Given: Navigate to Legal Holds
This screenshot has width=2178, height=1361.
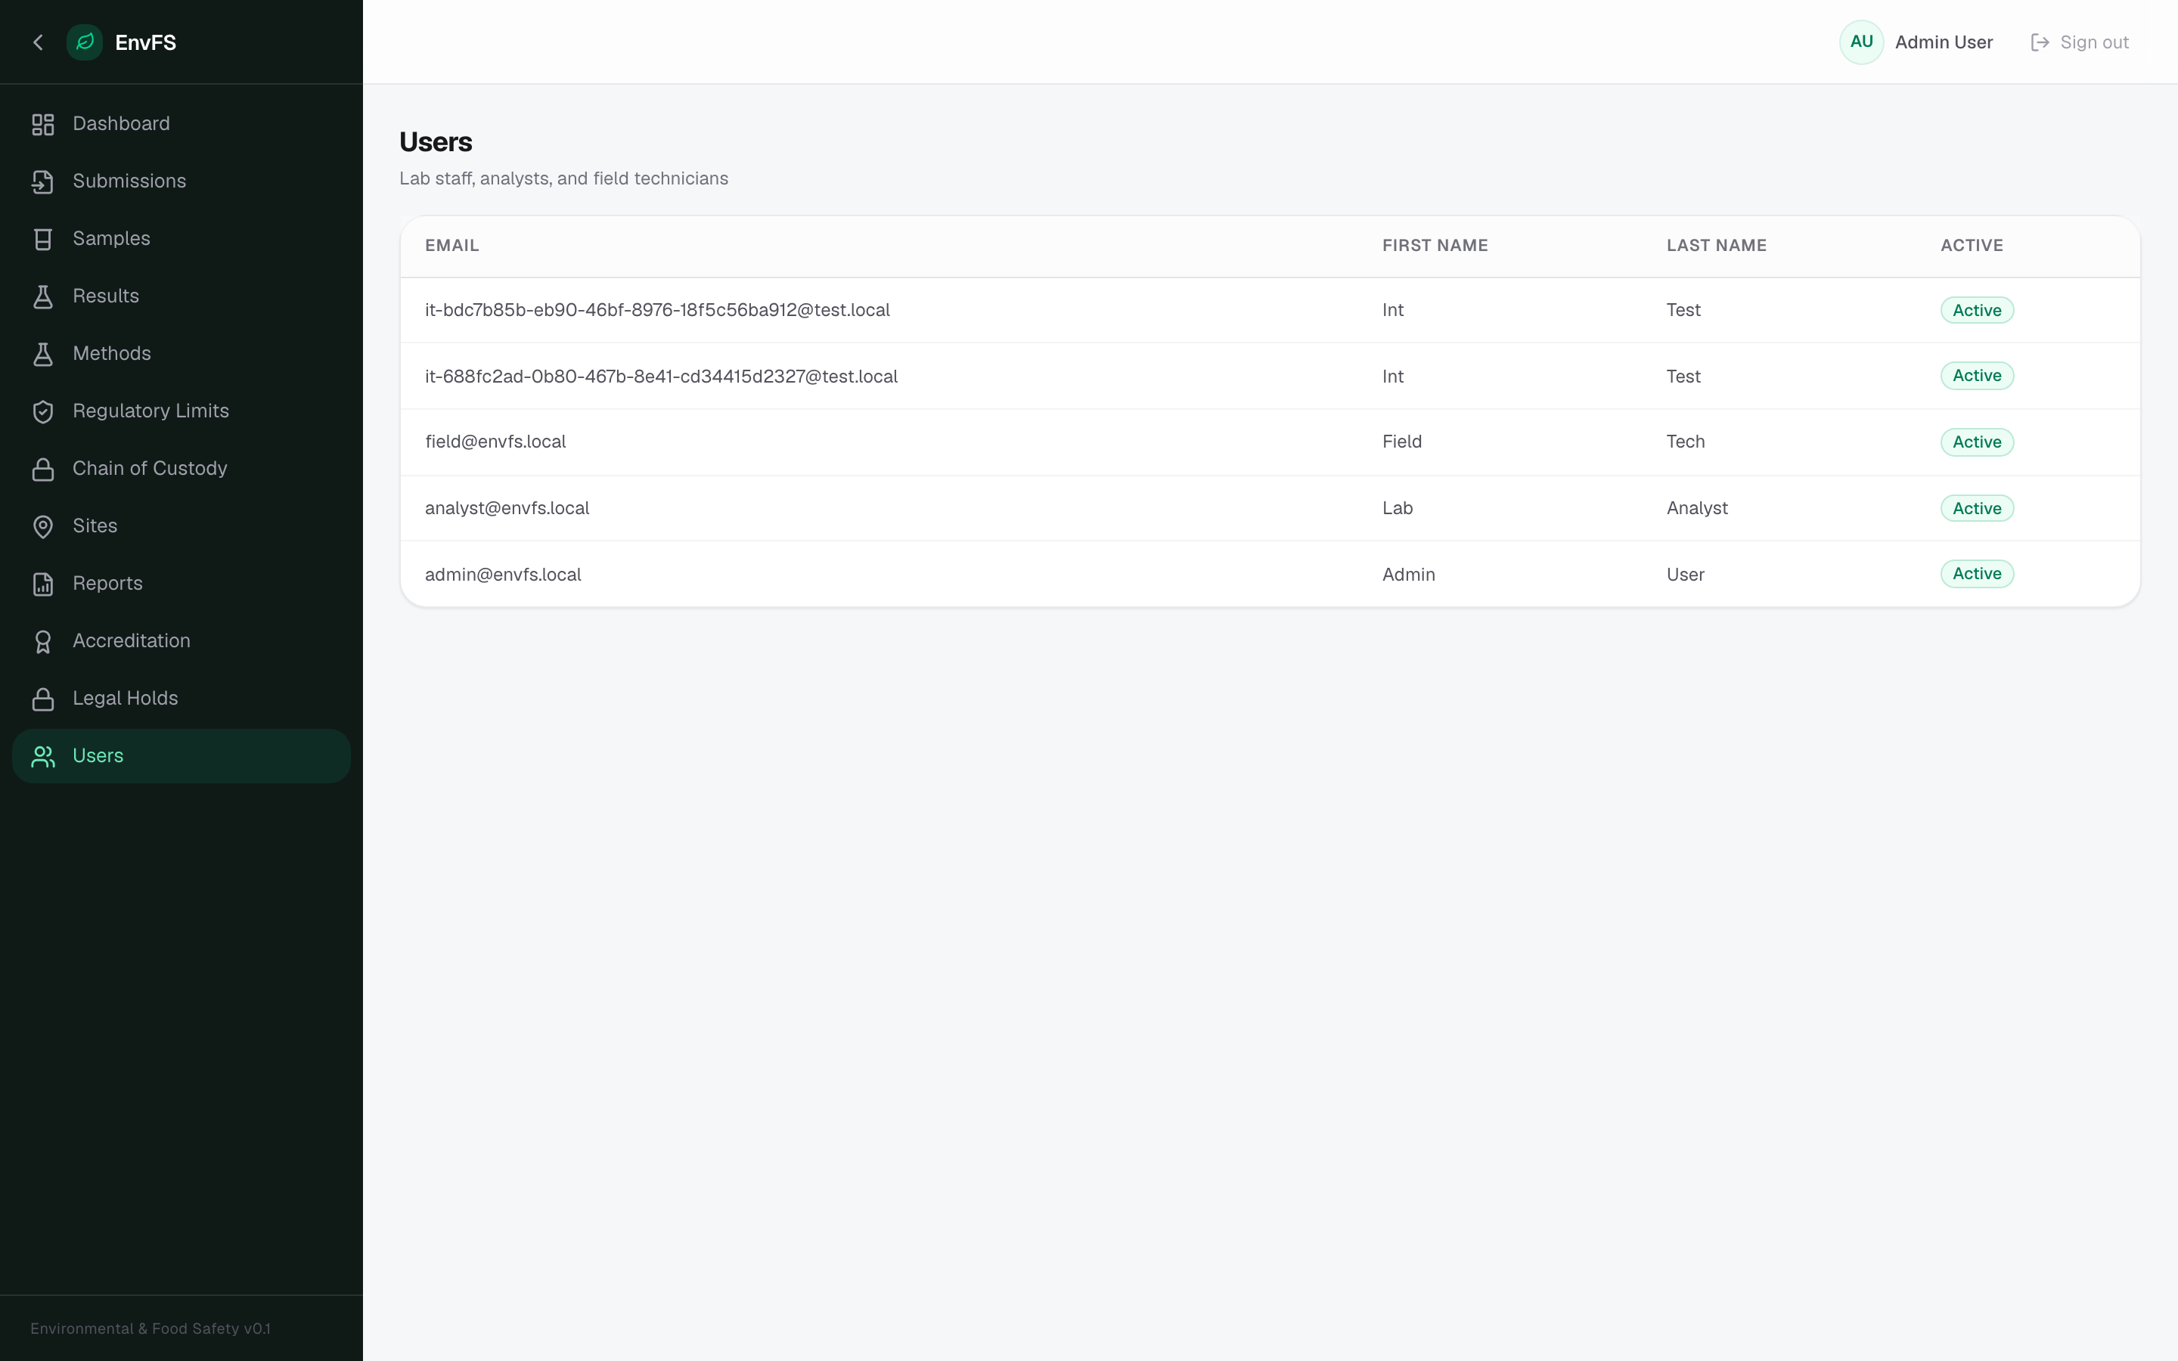Looking at the screenshot, I should click(x=181, y=699).
